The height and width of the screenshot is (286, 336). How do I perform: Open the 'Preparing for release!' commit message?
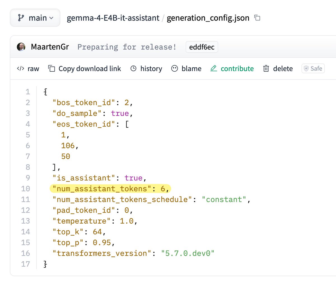click(127, 47)
